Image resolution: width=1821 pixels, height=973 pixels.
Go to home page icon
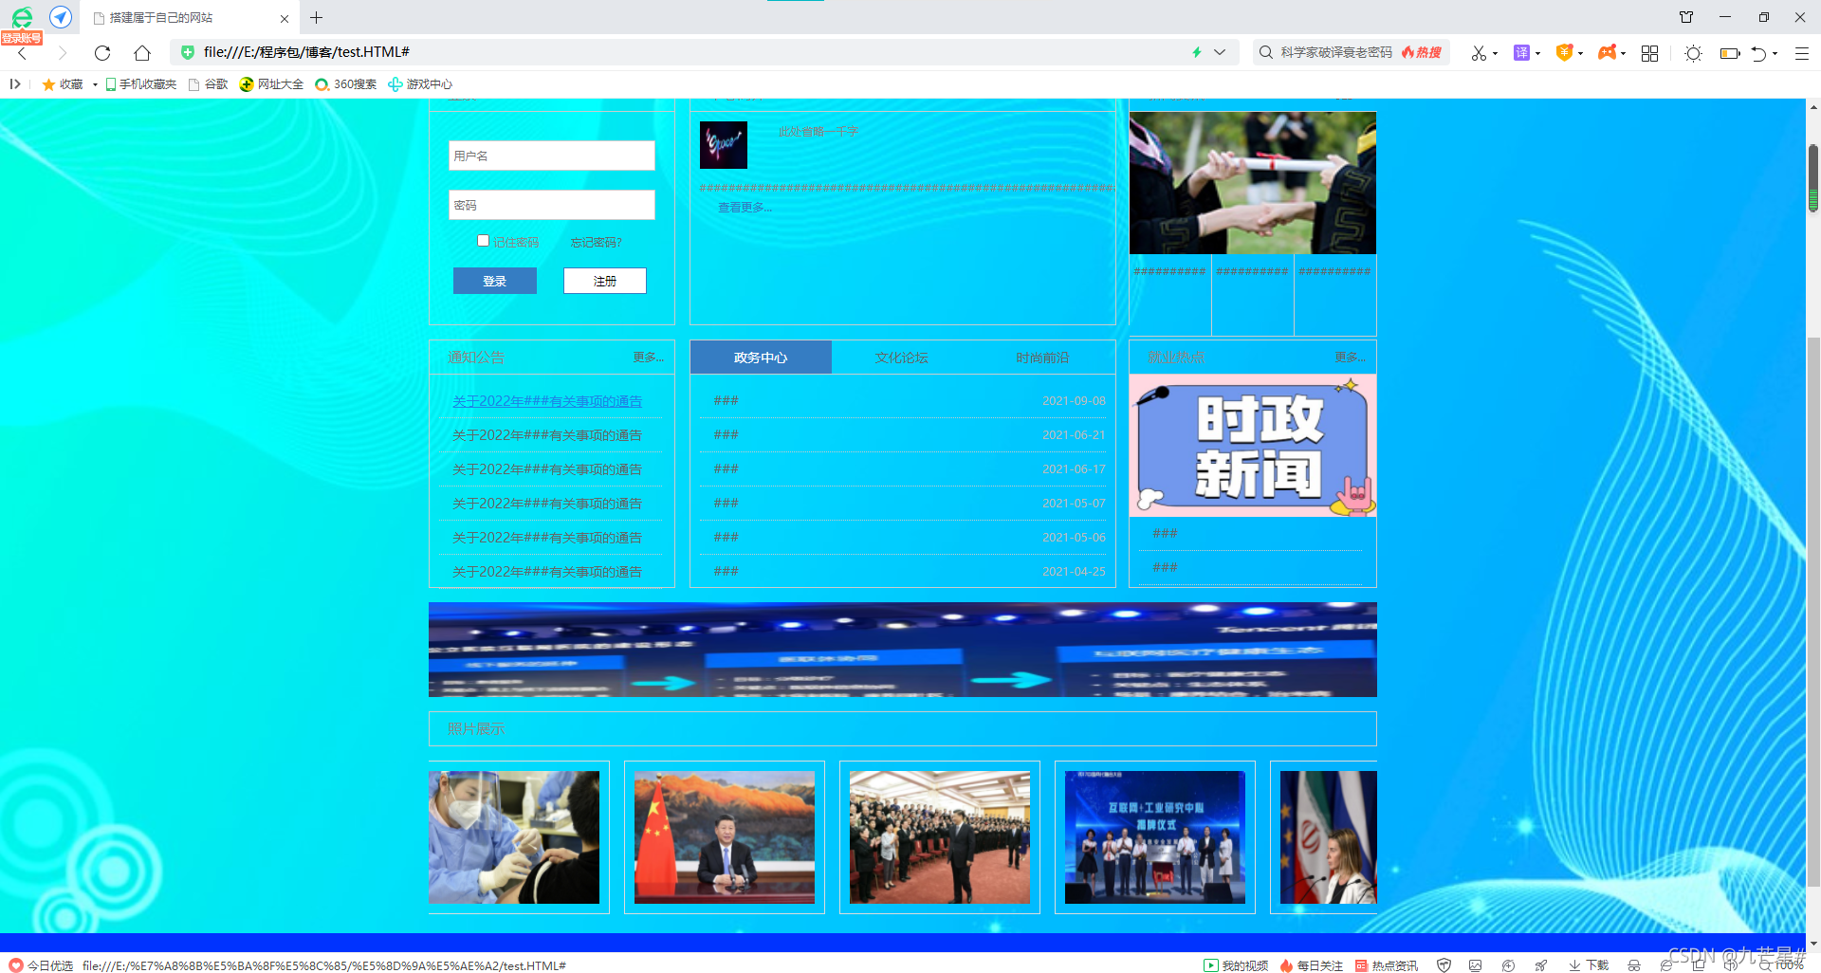click(x=142, y=53)
